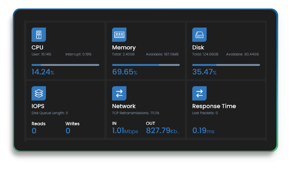Click the Memory usage progress bar
The height and width of the screenshot is (169, 291).
pos(146,65)
